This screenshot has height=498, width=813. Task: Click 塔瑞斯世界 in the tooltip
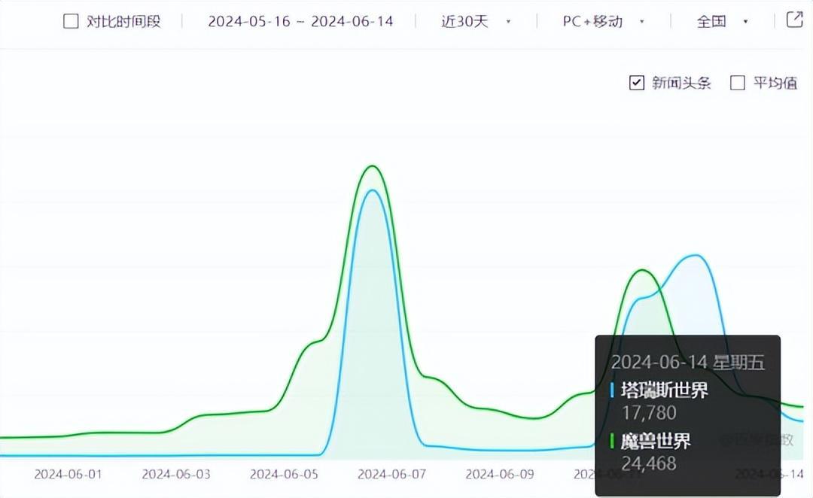(x=664, y=390)
